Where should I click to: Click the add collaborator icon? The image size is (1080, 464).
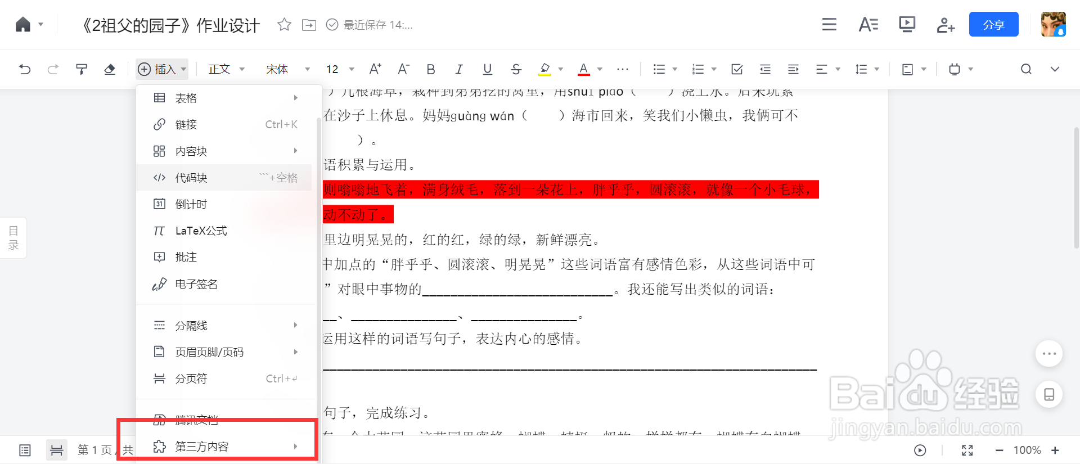click(x=946, y=25)
